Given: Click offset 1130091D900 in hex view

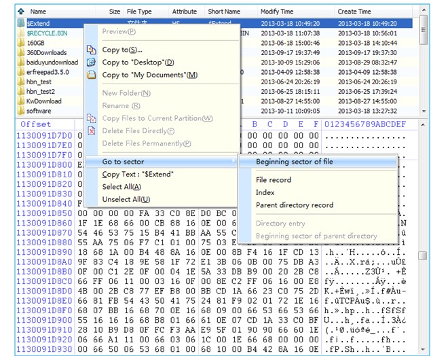Looking at the screenshot, I should [x=44, y=320].
